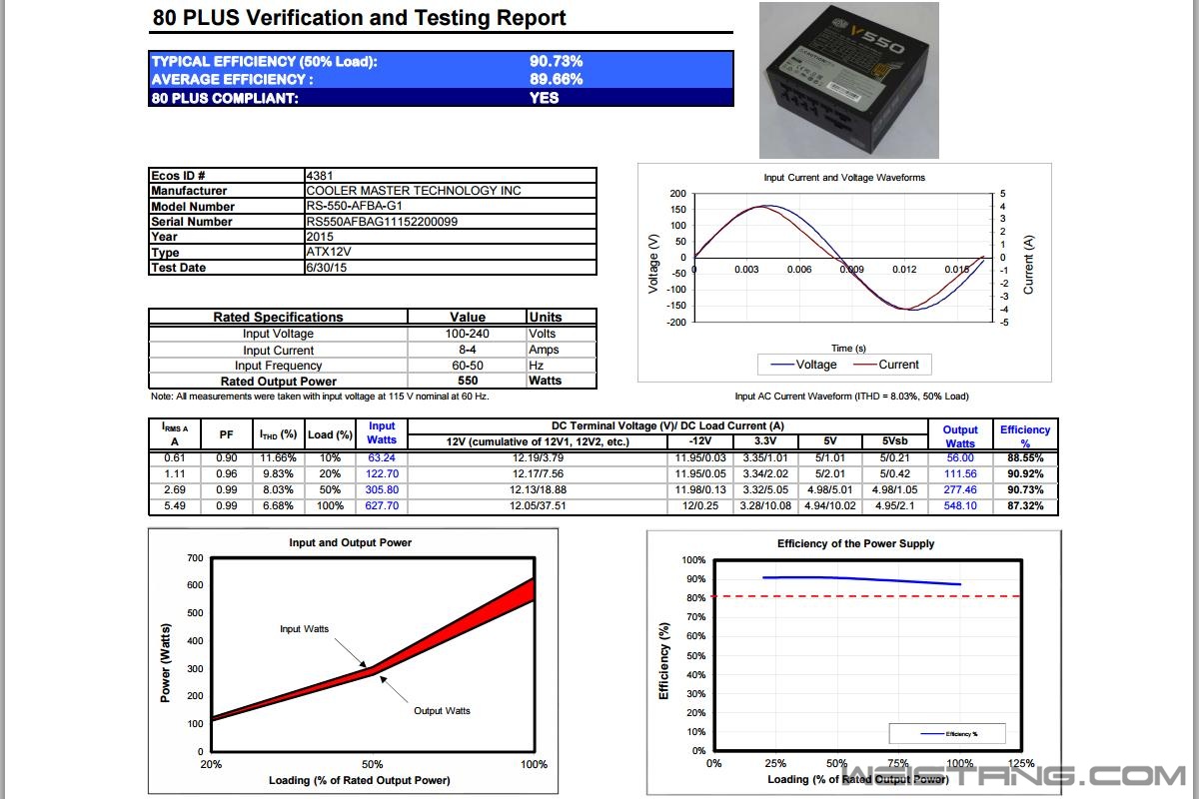1199x799 pixels.
Task: Click the 627.70 input watts cell
Action: [382, 506]
